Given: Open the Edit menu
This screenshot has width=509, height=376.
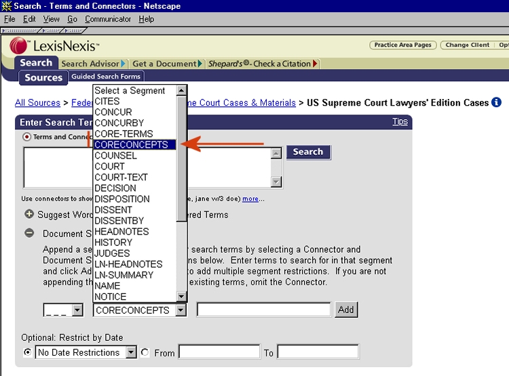Looking at the screenshot, I should (x=29, y=19).
